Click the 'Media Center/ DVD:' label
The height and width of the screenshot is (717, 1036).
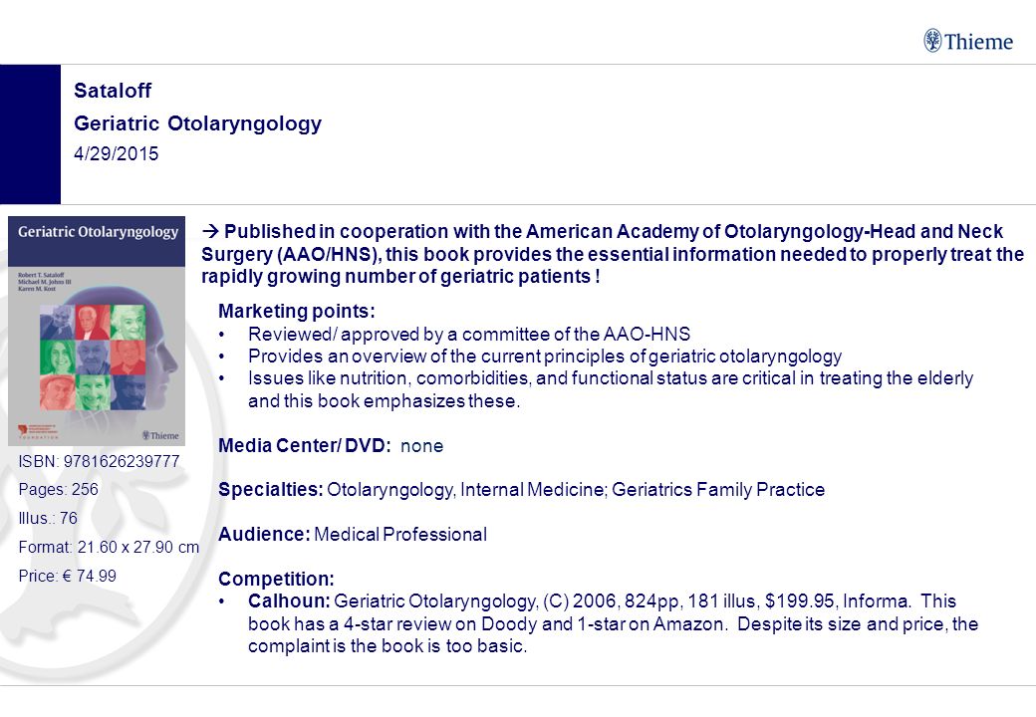coord(304,446)
